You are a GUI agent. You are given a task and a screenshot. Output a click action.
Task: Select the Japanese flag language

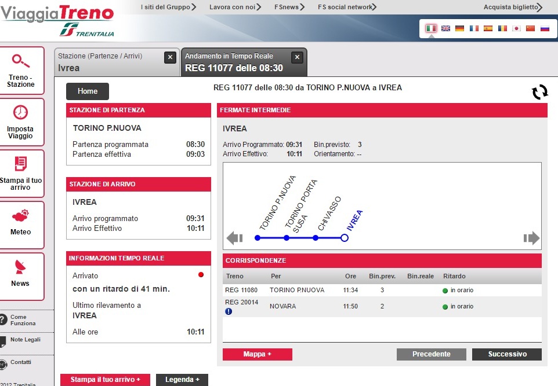tap(516, 28)
